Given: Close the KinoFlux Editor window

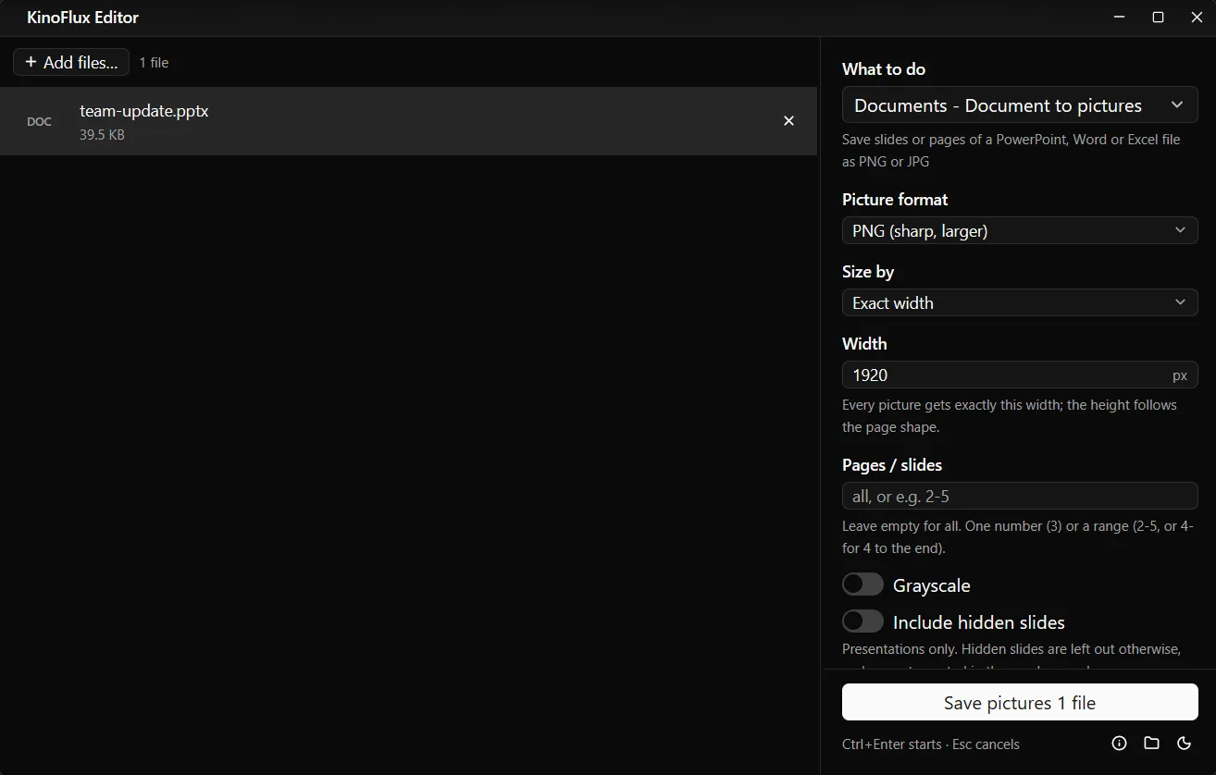Looking at the screenshot, I should (x=1197, y=18).
